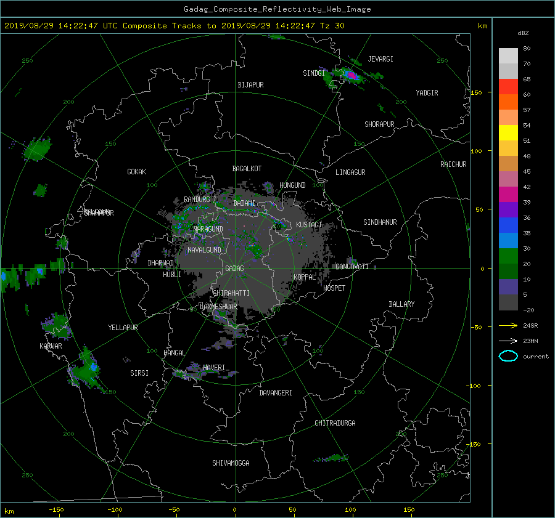
Task: Click the magenta 39 dBZ color swatch
Action: pyautogui.click(x=508, y=195)
